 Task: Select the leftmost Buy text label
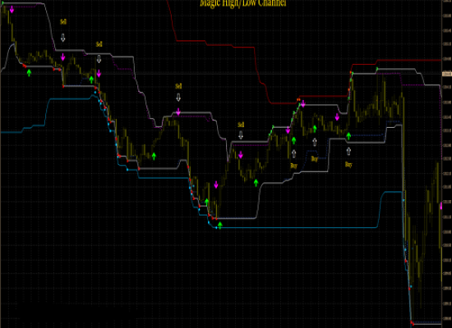pos(293,166)
